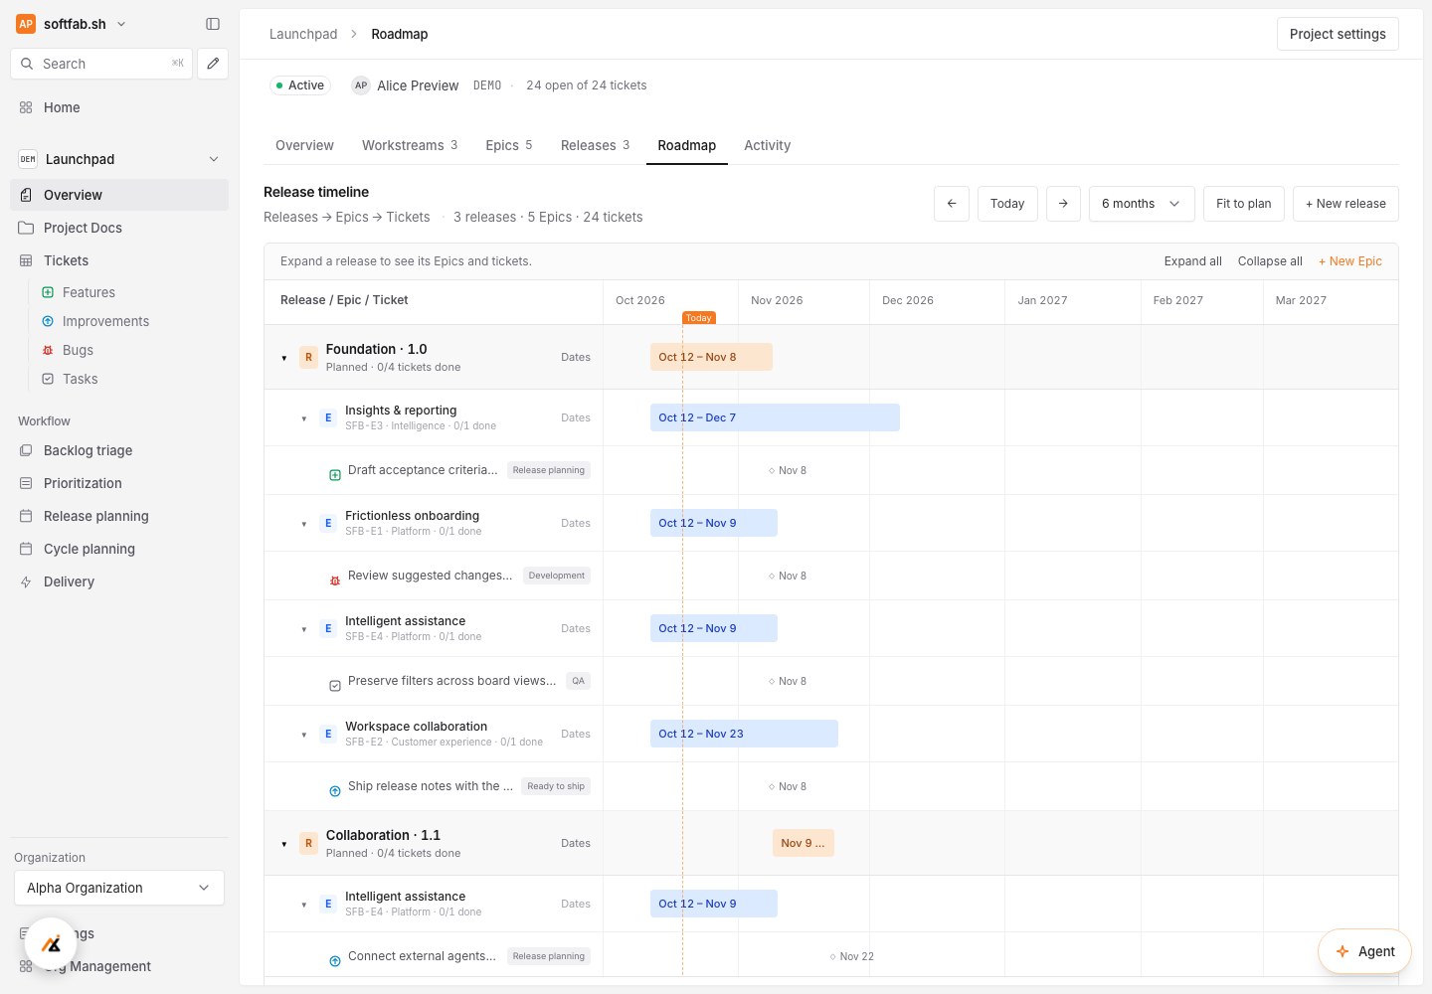
Task: Open the Alpha Organization dropdown
Action: pos(119,888)
